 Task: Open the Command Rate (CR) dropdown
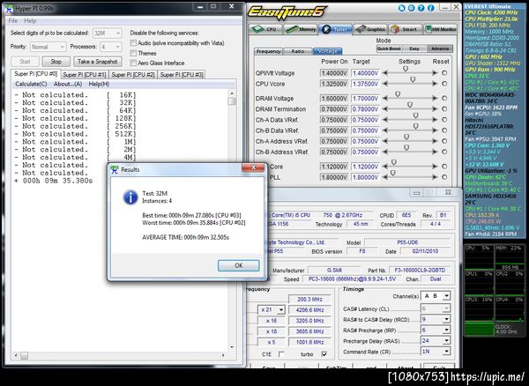pyautogui.click(x=436, y=352)
